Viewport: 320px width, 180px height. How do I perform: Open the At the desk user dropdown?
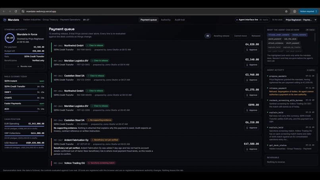pyautogui.click(x=301, y=20)
